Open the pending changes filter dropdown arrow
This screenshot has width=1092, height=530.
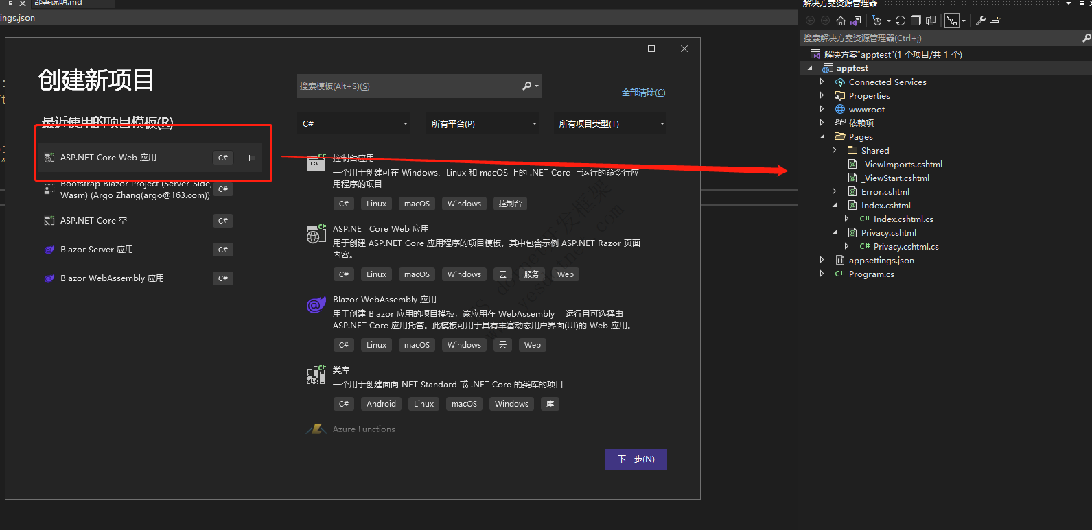coord(888,21)
